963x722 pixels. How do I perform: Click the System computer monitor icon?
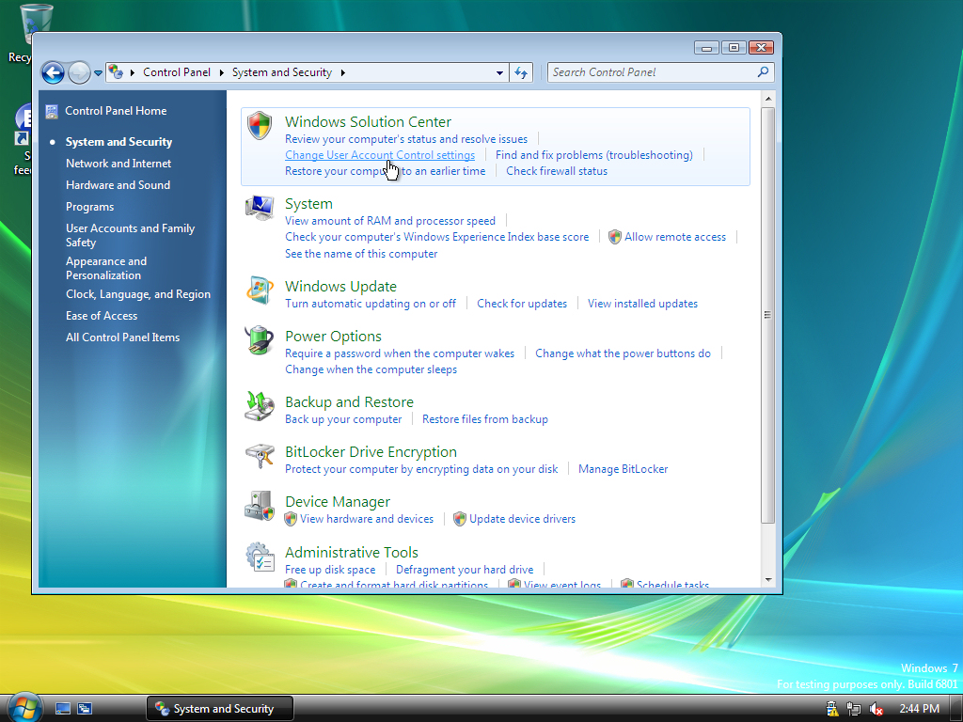coord(260,208)
